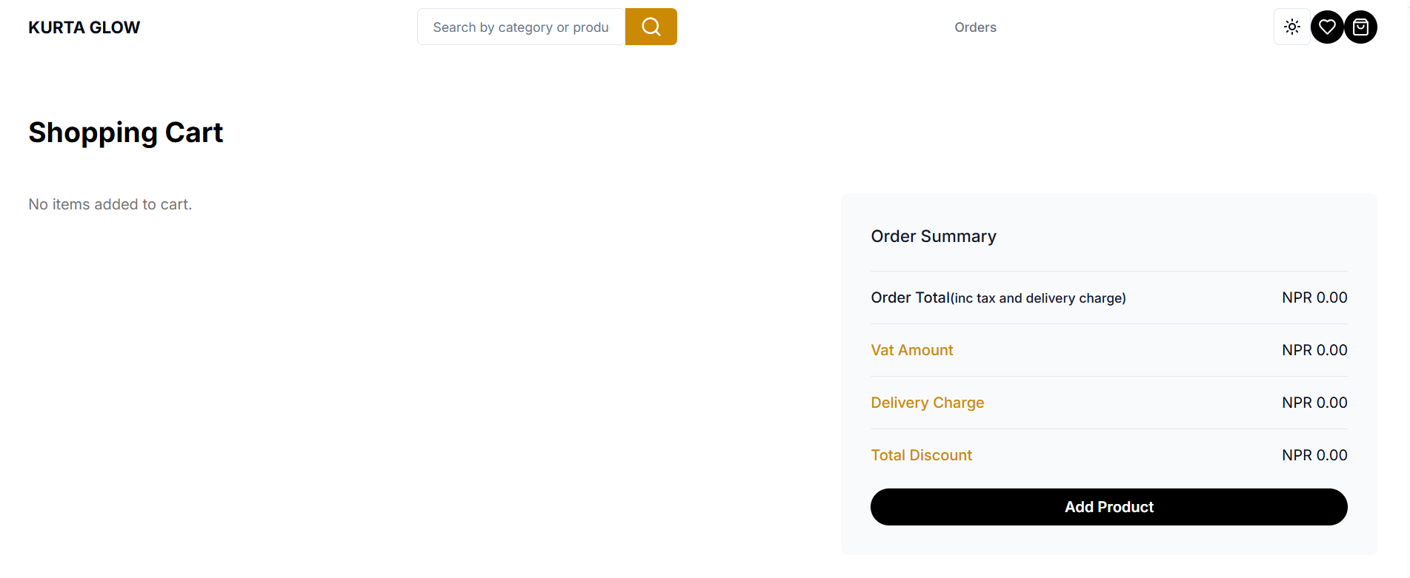Screen dimensions: 1410x578
Task: Expand the Vat Amount details
Action: coord(911,349)
